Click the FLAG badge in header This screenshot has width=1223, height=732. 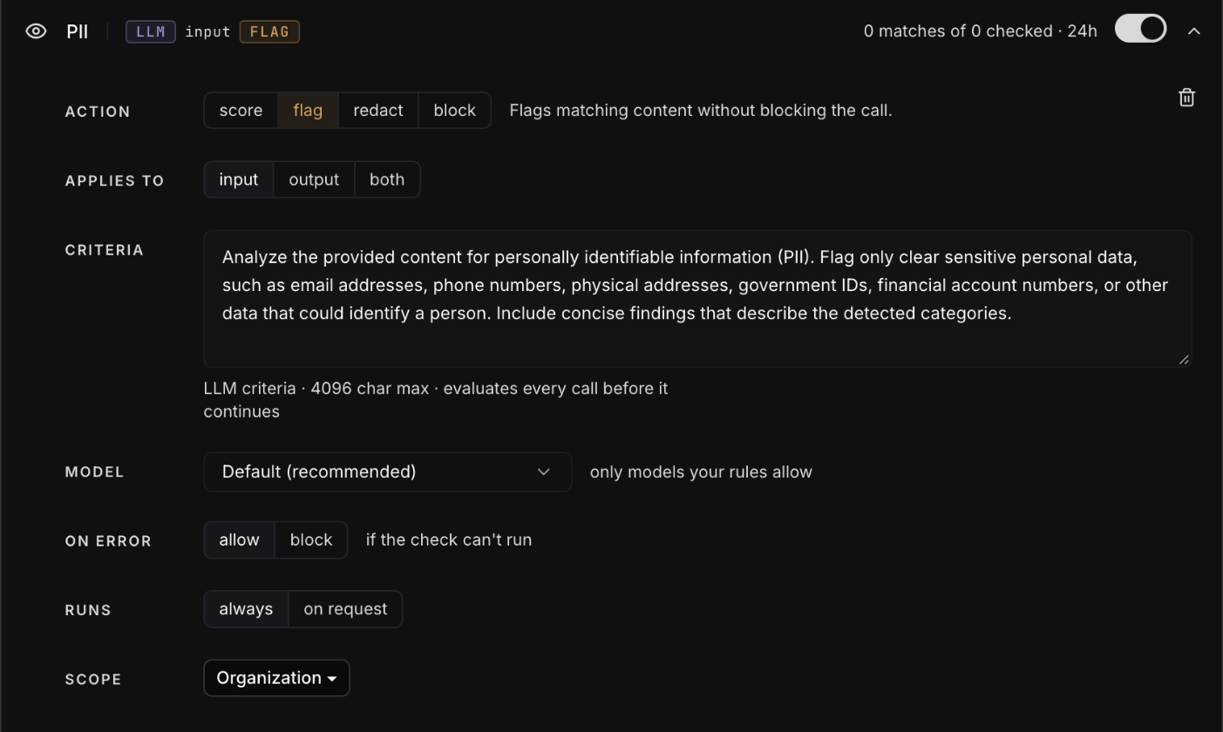[x=269, y=32]
